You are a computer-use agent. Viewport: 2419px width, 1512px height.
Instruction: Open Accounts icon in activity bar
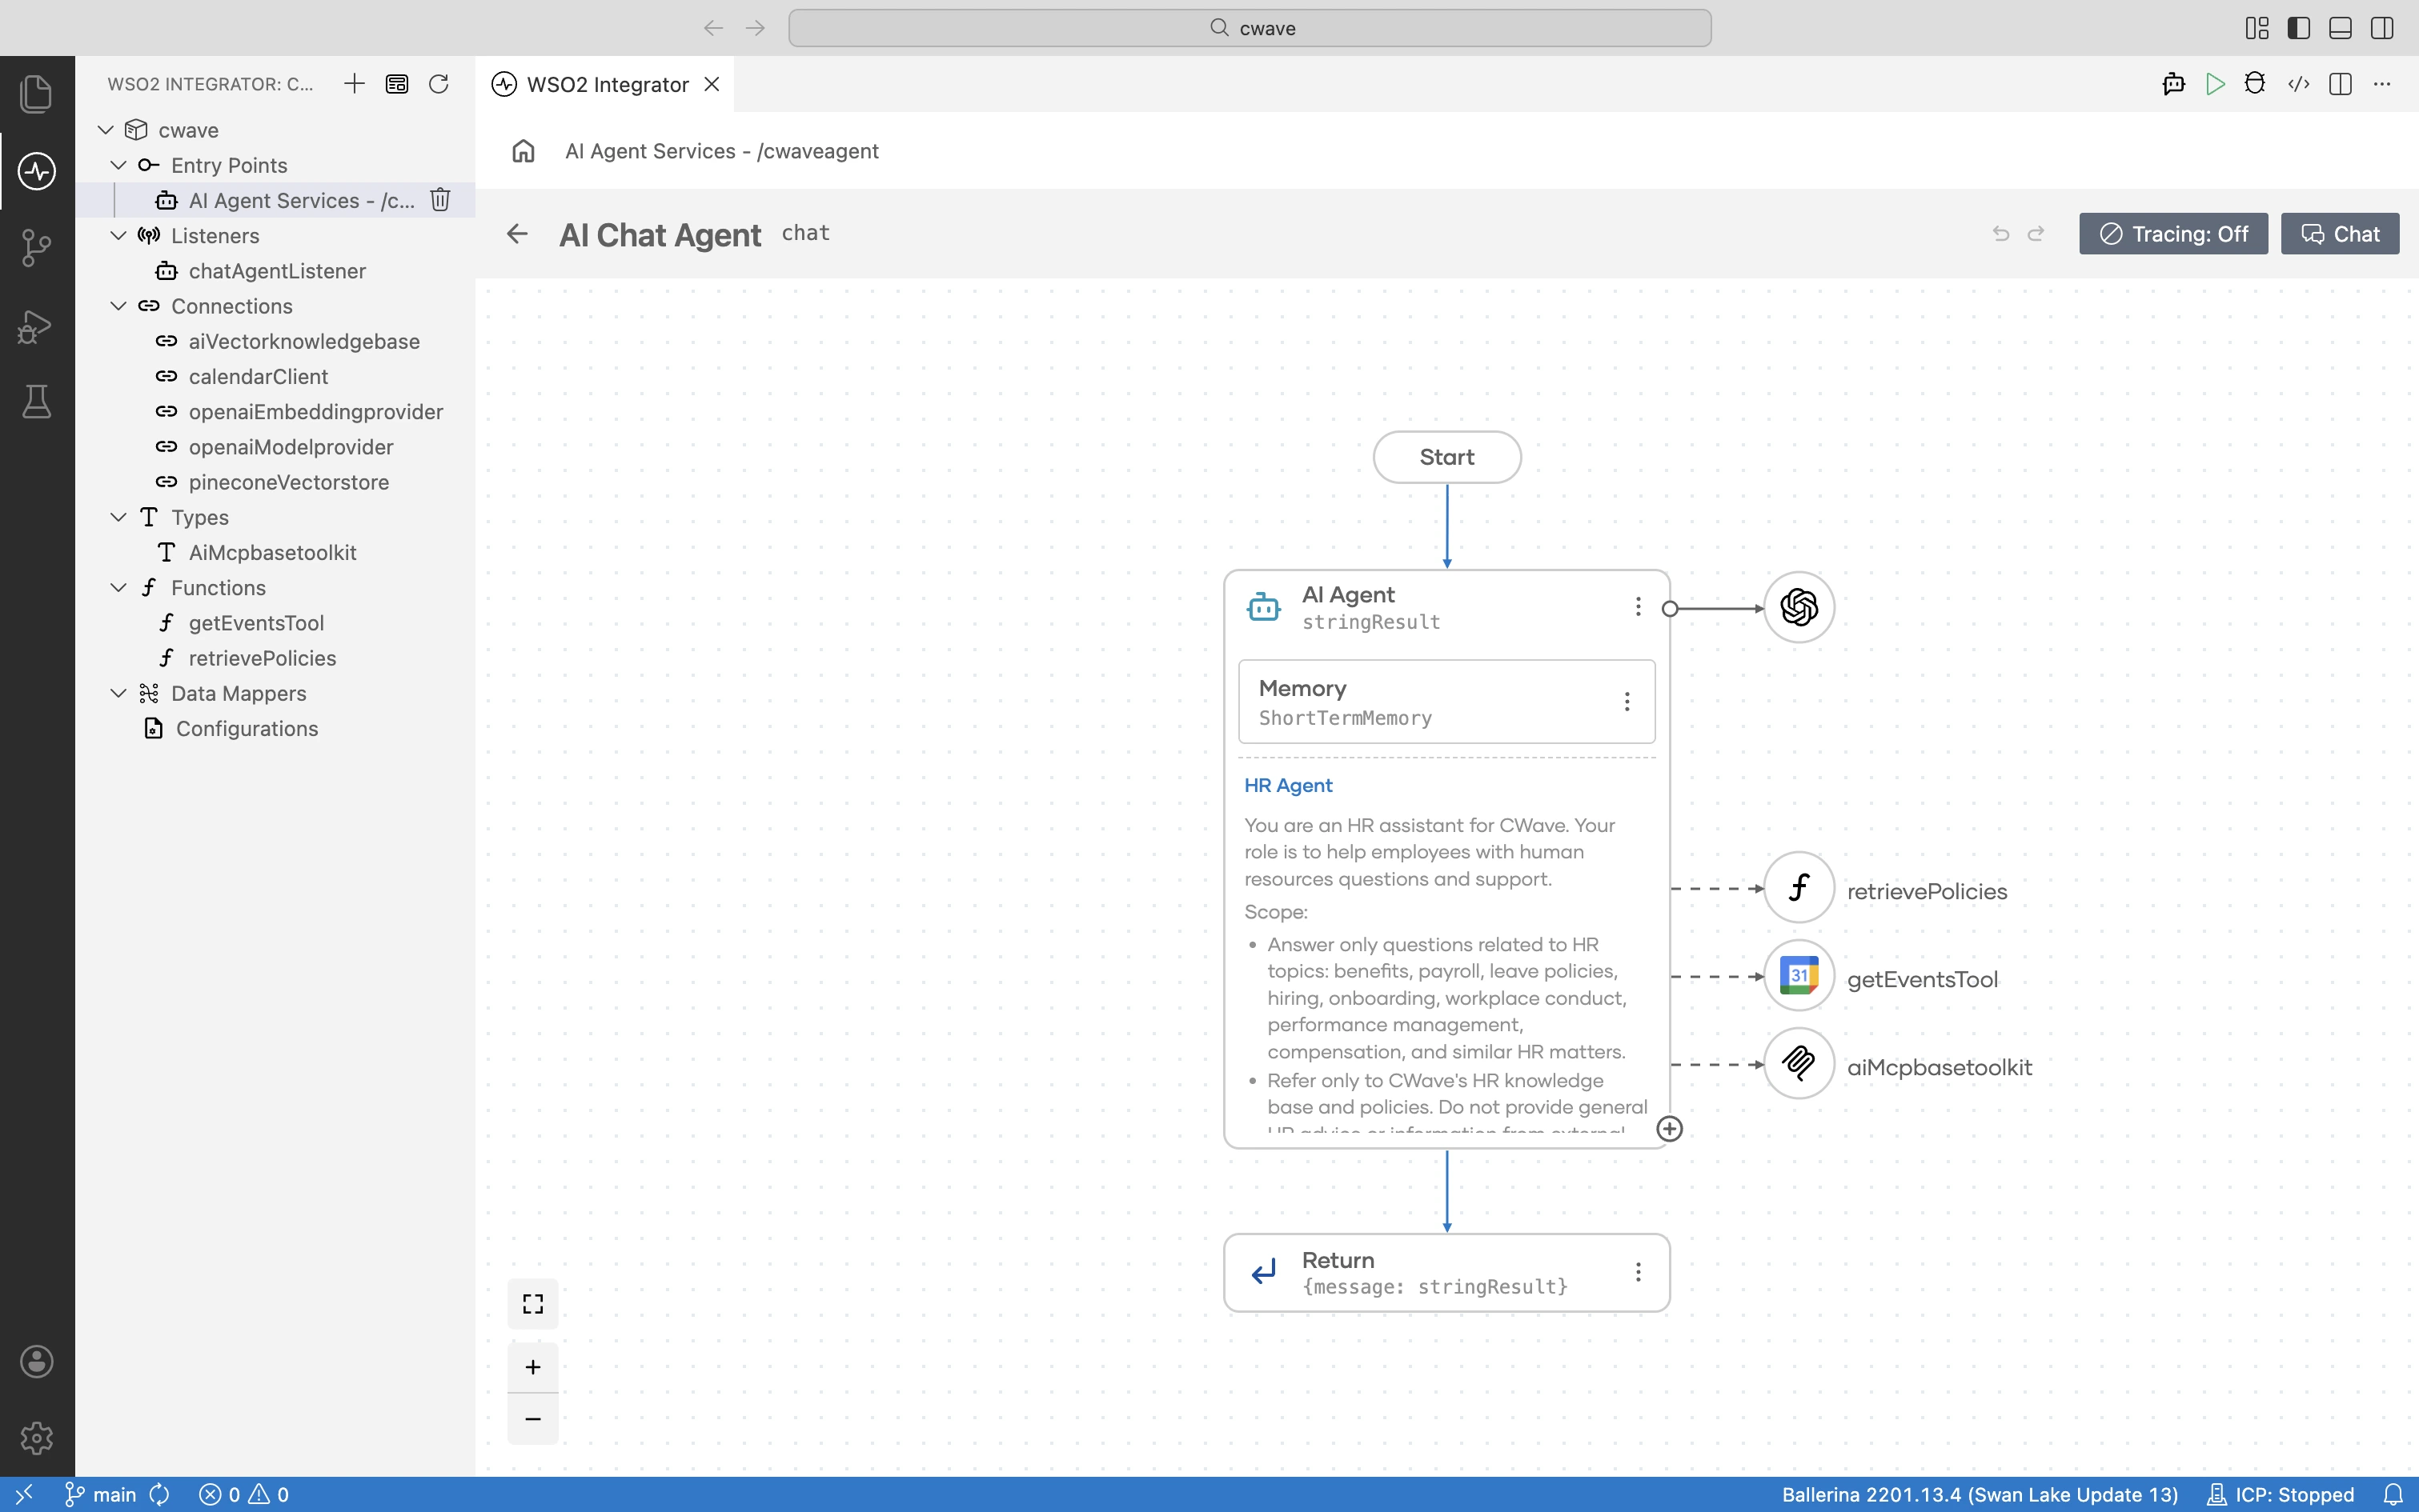coord(36,1361)
